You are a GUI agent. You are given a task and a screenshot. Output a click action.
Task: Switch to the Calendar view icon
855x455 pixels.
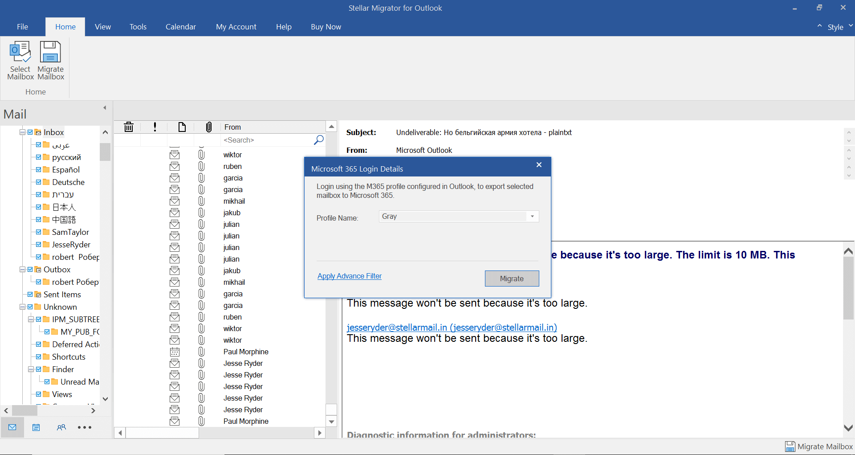[x=36, y=427]
